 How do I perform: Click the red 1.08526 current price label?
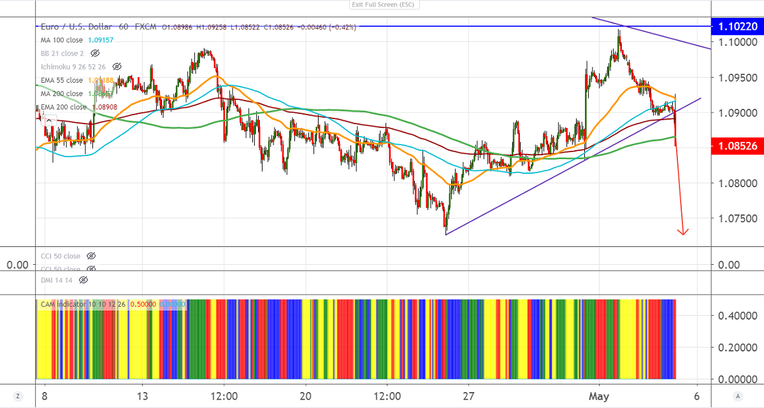pyautogui.click(x=738, y=146)
